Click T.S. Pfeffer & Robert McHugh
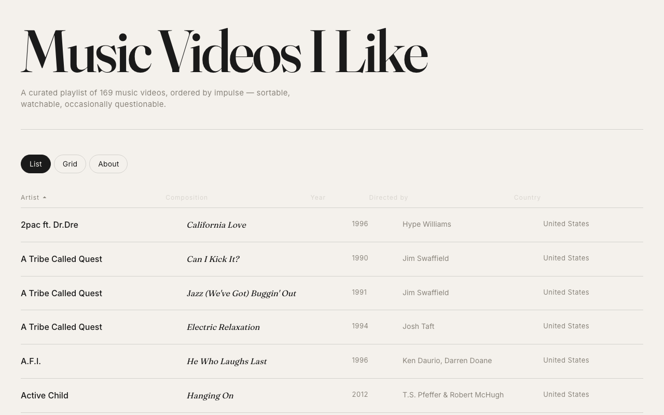664x415 pixels. click(453, 395)
